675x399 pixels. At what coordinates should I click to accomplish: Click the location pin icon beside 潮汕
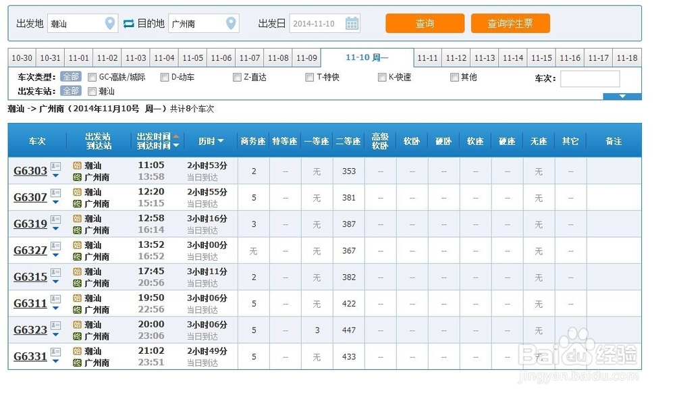coord(109,22)
